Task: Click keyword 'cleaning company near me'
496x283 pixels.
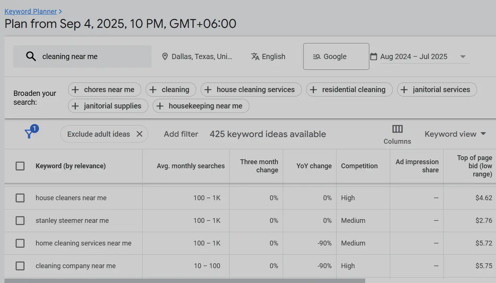Action: point(75,266)
